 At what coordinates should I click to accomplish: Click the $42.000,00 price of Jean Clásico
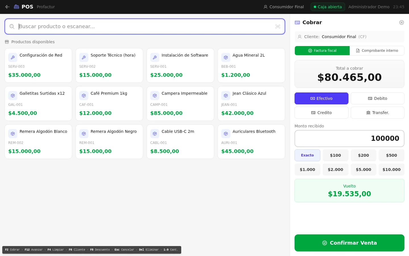[x=237, y=113]
